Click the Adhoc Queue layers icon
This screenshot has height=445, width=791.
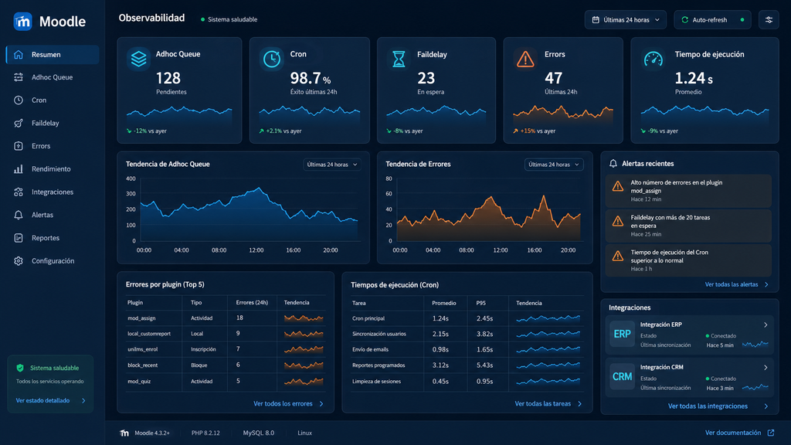[139, 59]
